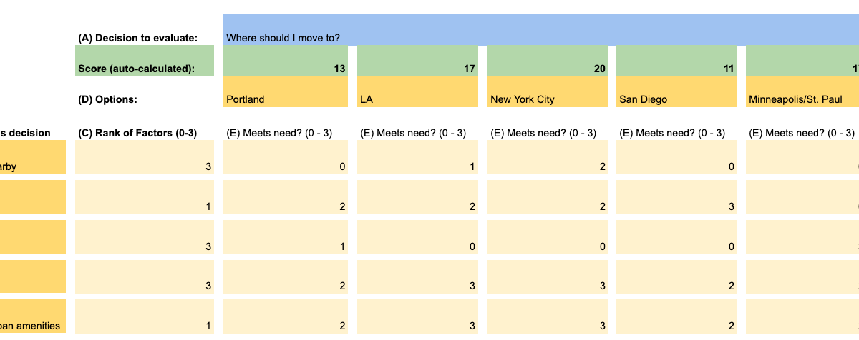This screenshot has height=340, width=859.
Task: Select the first factor rank cell containing 3
Action: [x=145, y=157]
